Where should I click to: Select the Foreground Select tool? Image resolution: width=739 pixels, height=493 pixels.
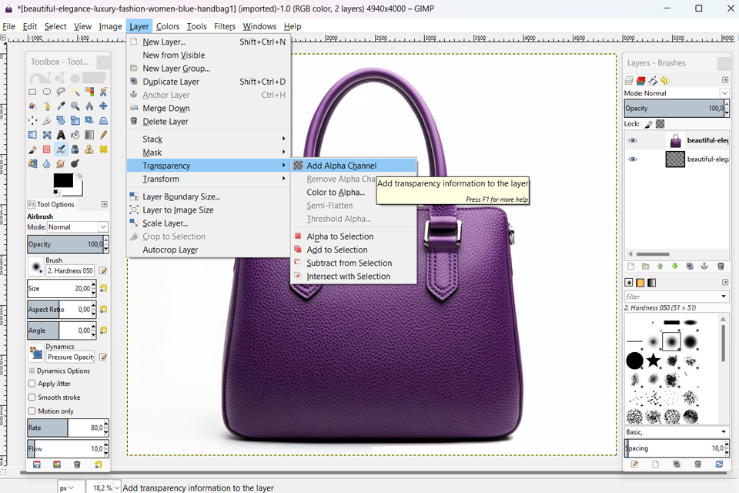32,106
